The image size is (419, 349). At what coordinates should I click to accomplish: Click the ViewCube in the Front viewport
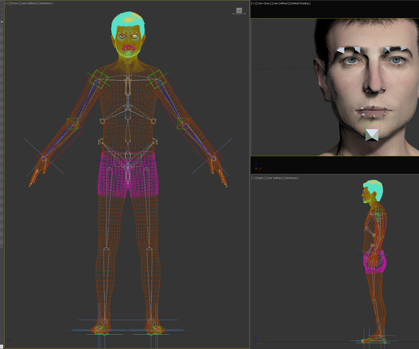click(x=239, y=10)
